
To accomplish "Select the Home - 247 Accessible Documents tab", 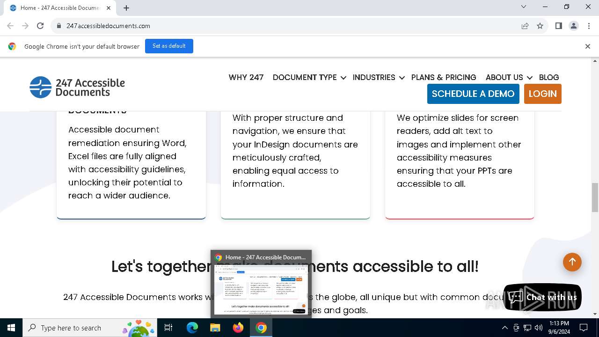I will (x=60, y=8).
